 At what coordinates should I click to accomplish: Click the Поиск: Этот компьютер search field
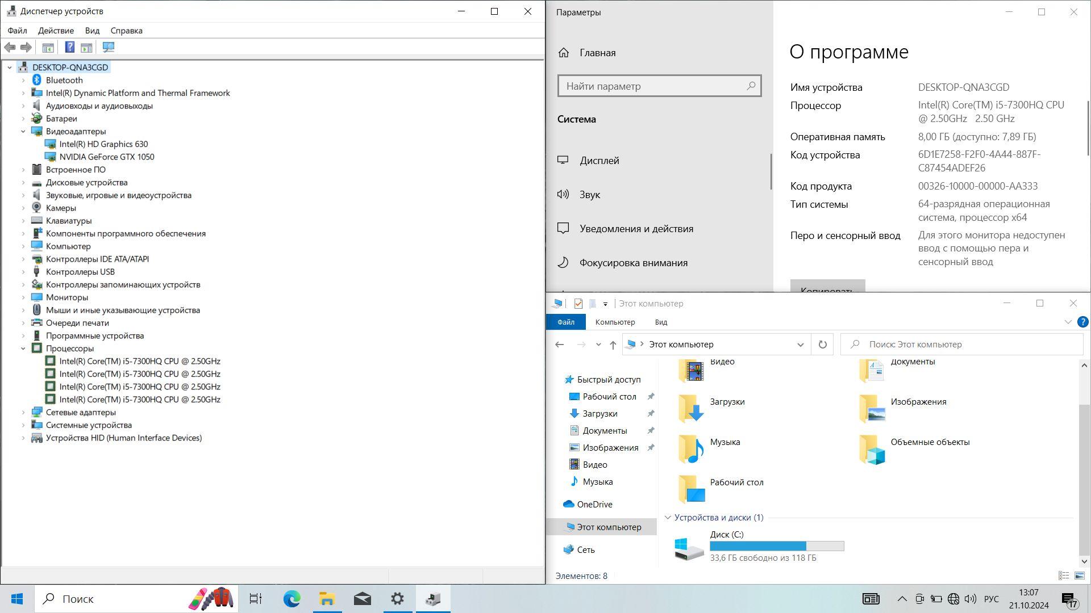(961, 345)
